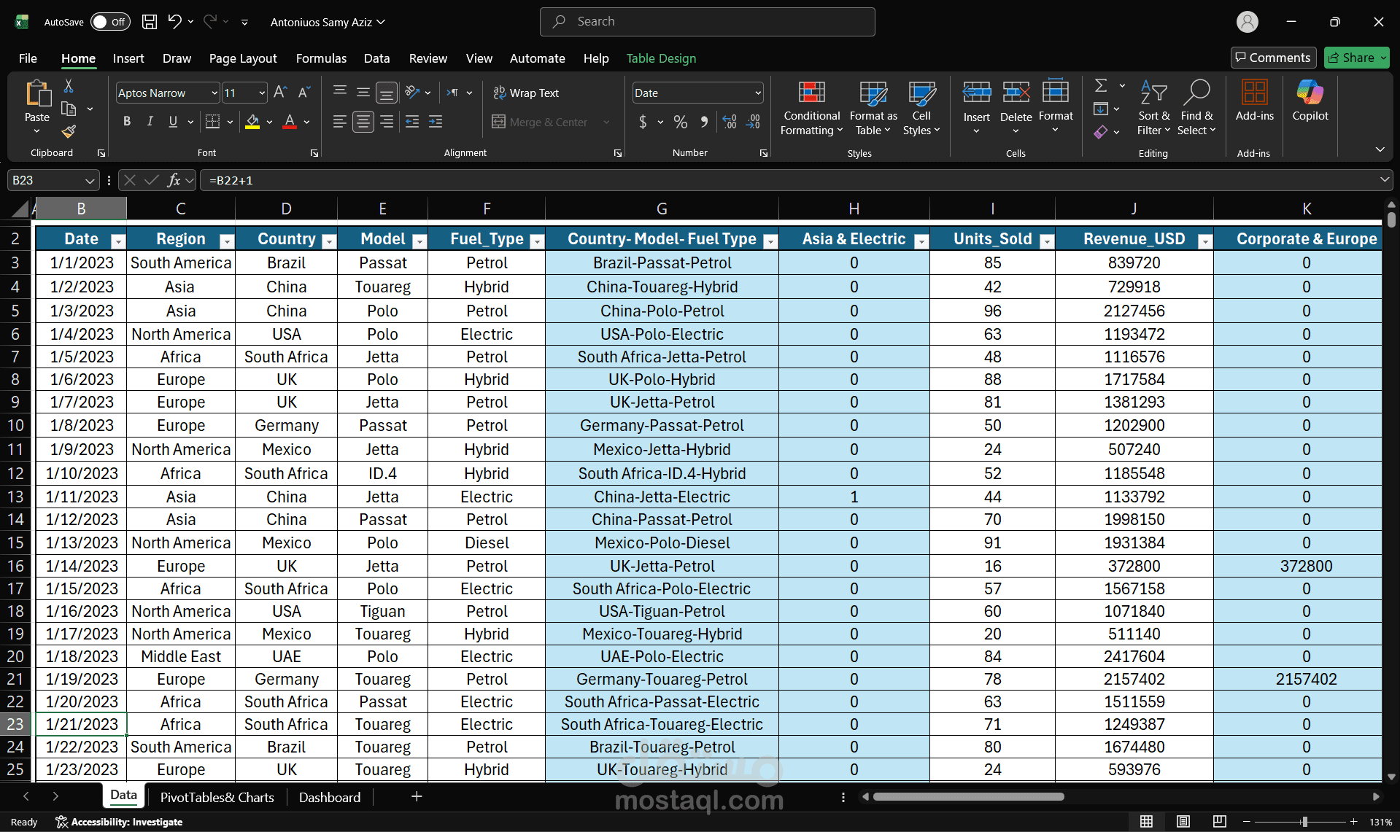Click the Search box in title bar

pos(707,22)
